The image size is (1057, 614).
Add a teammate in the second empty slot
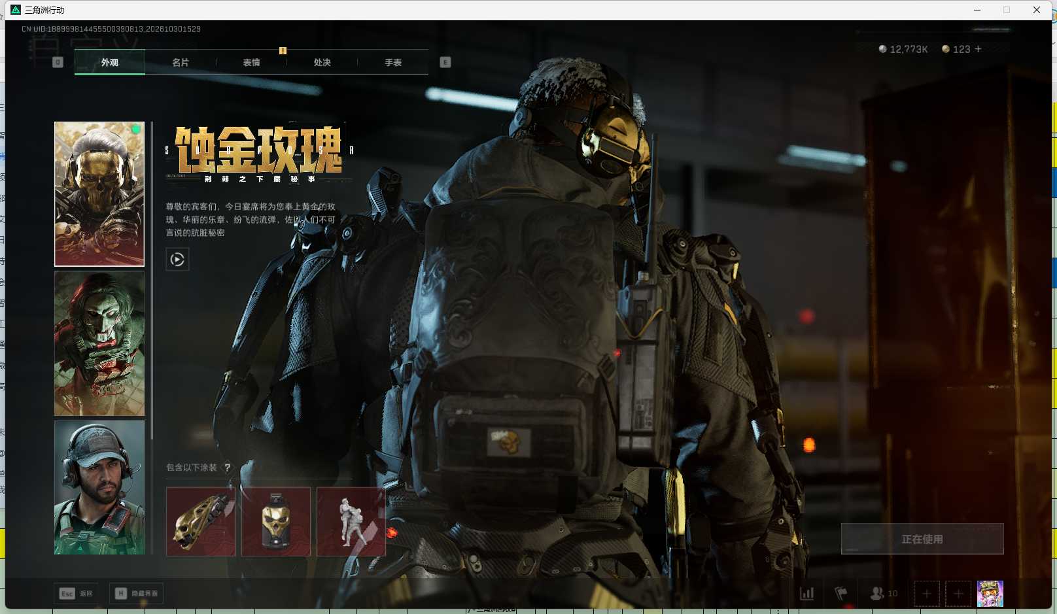pos(958,594)
